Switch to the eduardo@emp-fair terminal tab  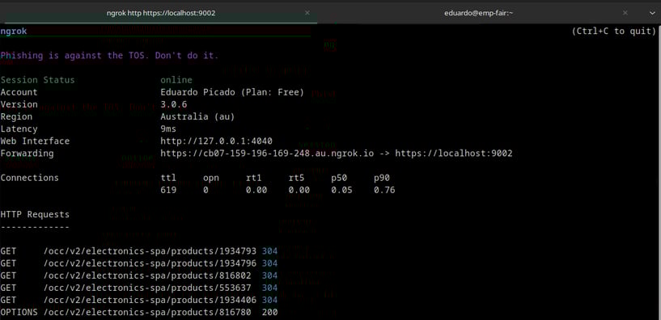point(478,13)
